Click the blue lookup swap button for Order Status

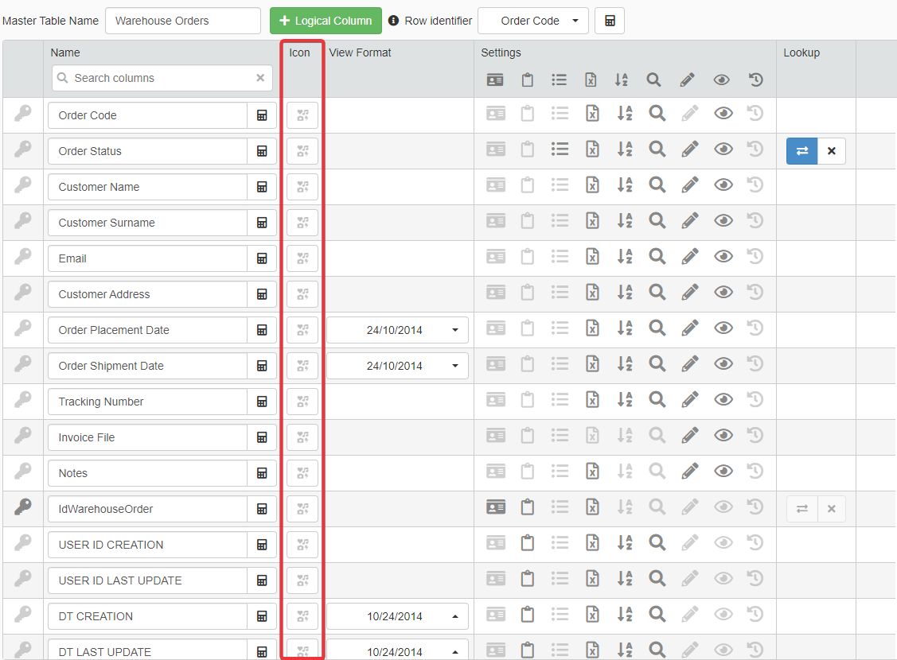point(801,151)
